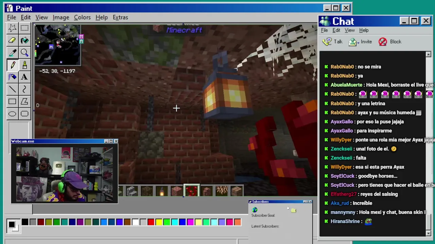Open the Paint Edit menu
Screen dimensions: 435x244
(25, 17)
